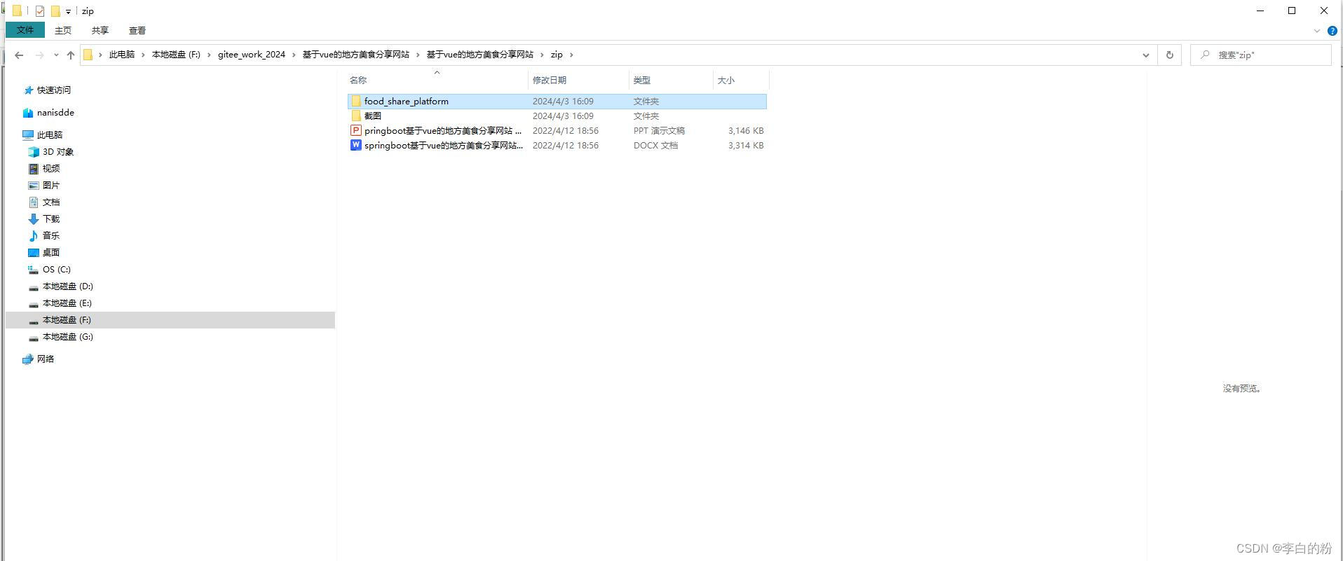Viewport: 1343px width, 561px height.
Task: Select 此电脑 in the navigation pane
Action: coord(50,135)
